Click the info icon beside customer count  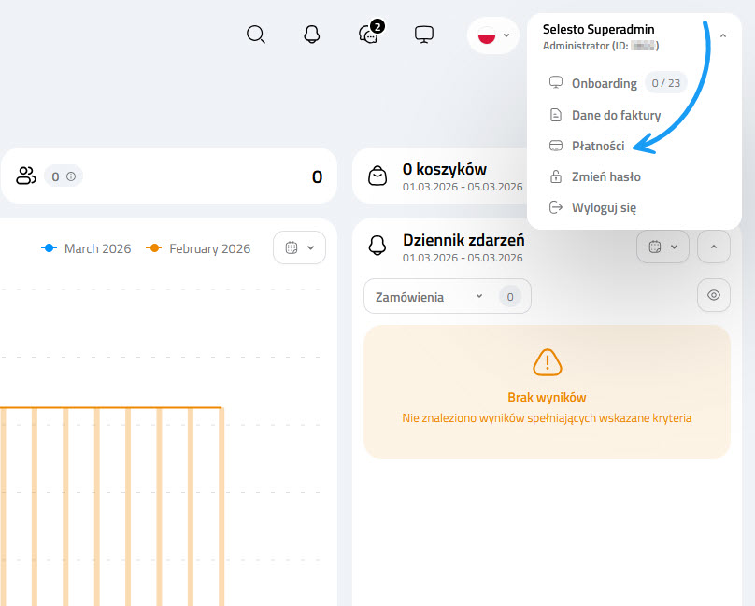pyautogui.click(x=70, y=176)
